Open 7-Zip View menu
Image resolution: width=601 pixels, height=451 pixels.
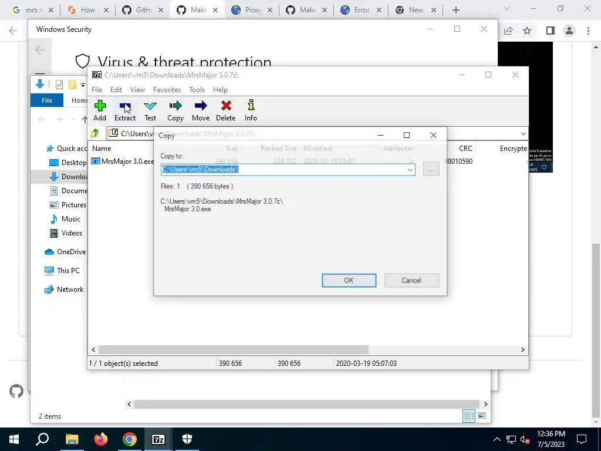click(x=137, y=90)
